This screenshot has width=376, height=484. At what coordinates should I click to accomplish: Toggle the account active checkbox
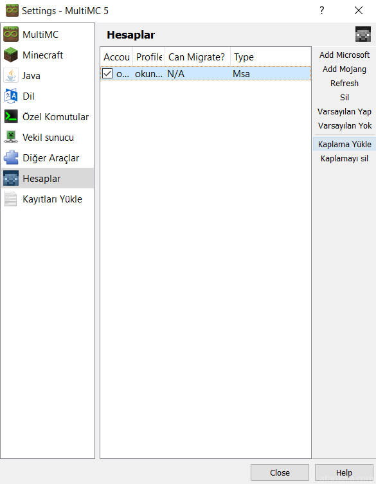tap(107, 73)
